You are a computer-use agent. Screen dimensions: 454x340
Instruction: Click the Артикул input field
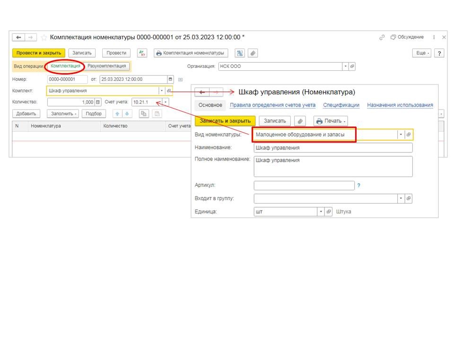pos(304,186)
